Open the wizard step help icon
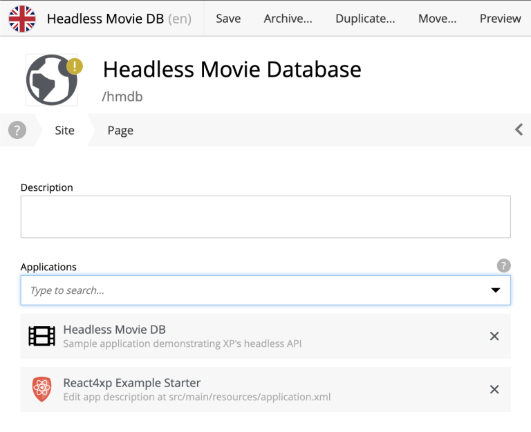The image size is (531, 432). tap(17, 130)
